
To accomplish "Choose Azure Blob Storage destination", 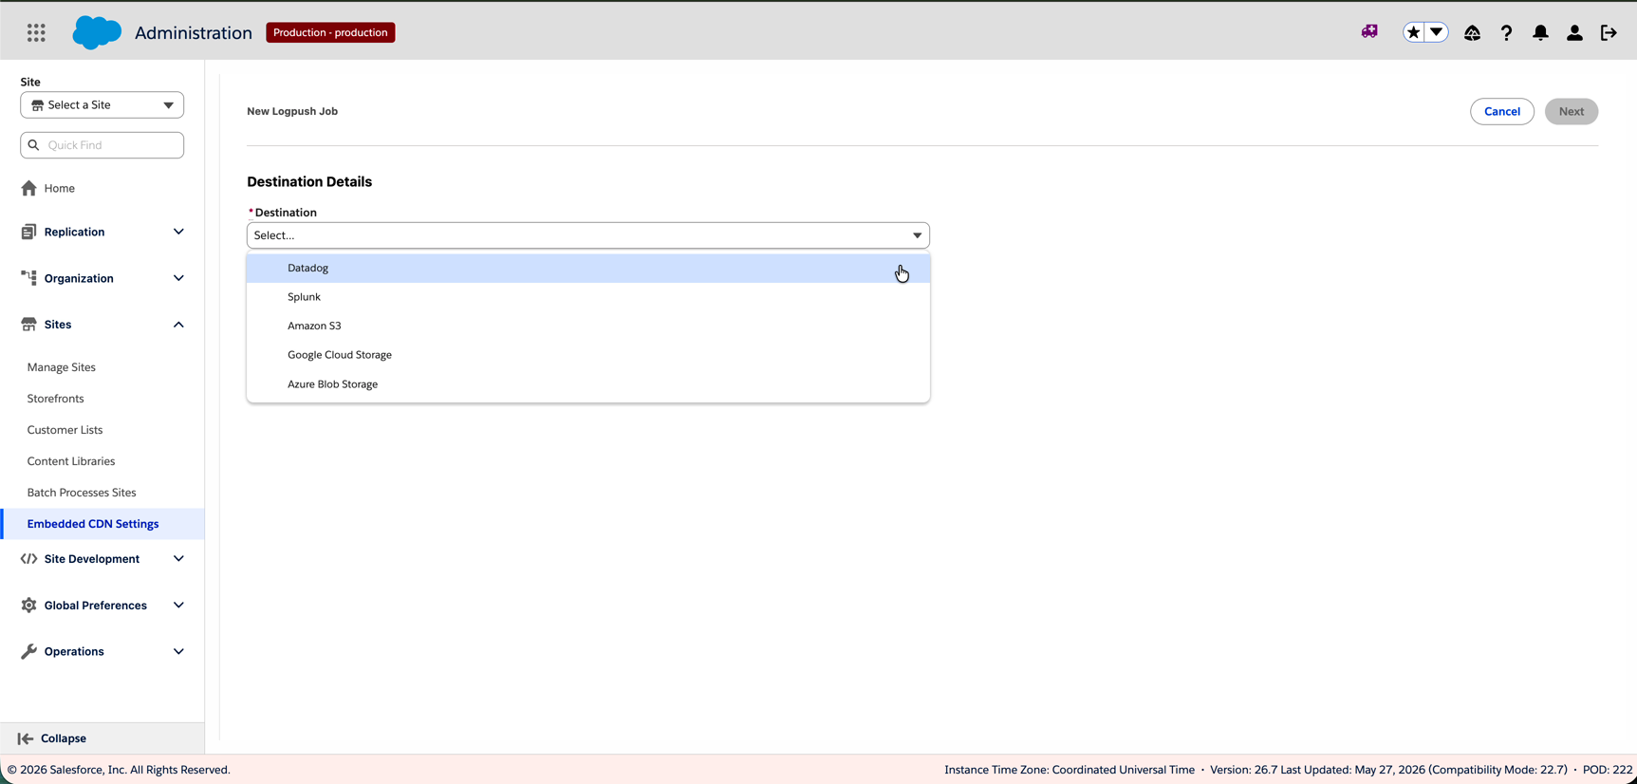I will [588, 384].
